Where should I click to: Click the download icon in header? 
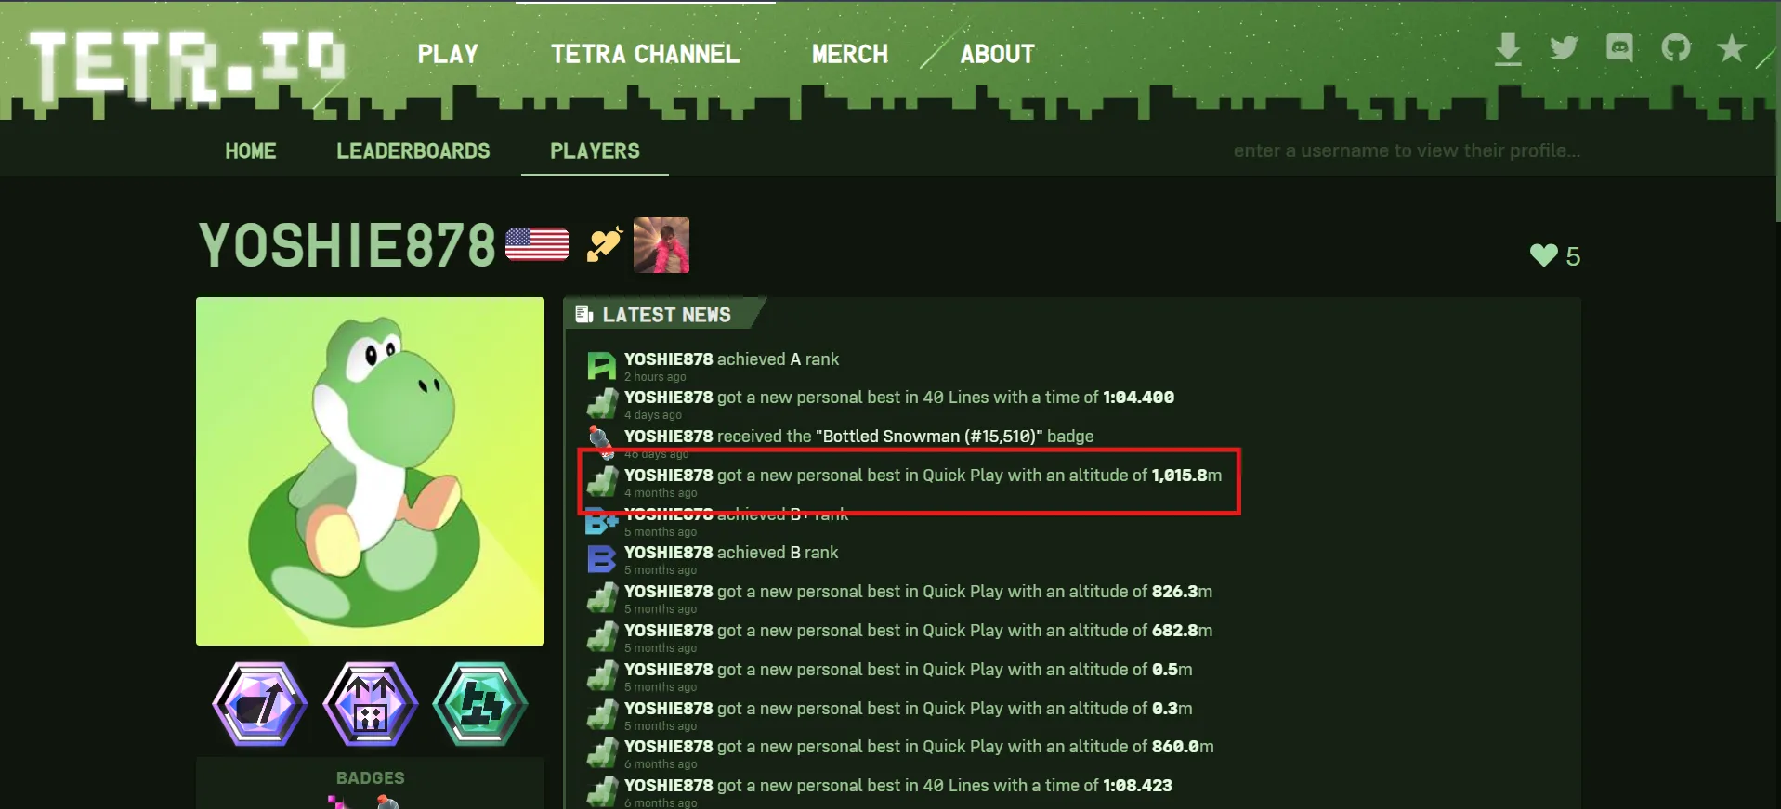(1508, 48)
